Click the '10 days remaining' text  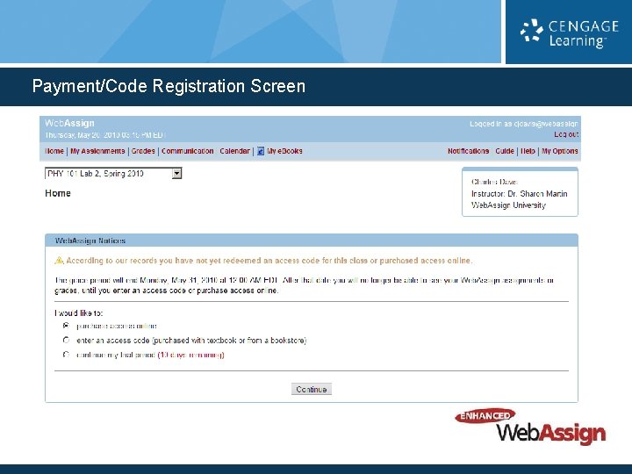pyautogui.click(x=190, y=355)
